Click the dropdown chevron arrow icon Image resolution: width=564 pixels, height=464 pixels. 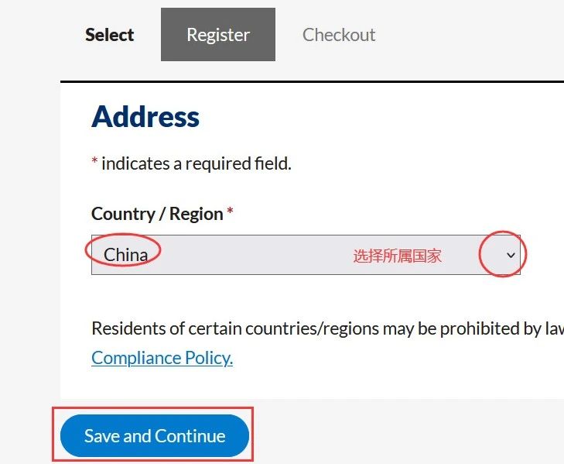(510, 255)
